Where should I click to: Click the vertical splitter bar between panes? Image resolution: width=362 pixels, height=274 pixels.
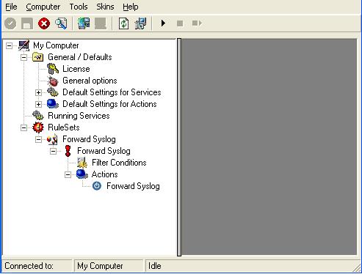pyautogui.click(x=179, y=147)
